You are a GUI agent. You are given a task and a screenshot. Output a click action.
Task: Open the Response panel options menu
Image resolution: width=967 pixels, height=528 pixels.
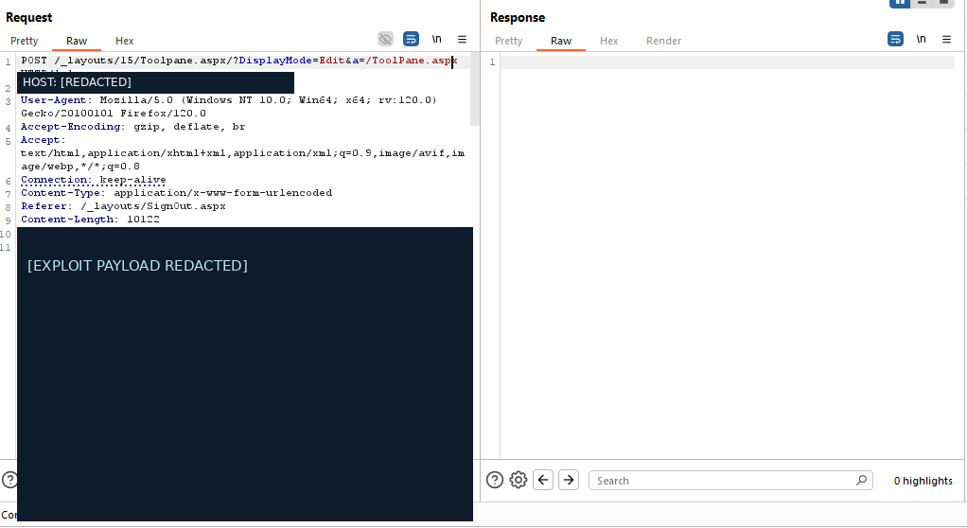click(946, 39)
